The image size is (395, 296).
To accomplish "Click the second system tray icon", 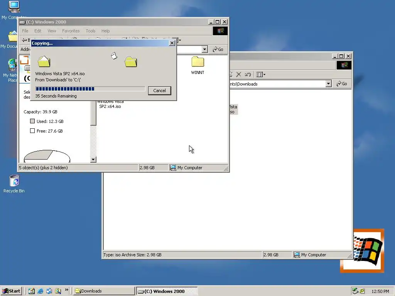I will tap(362, 291).
